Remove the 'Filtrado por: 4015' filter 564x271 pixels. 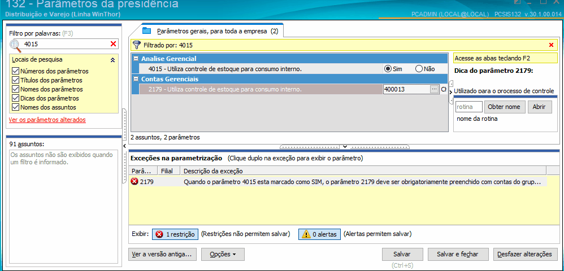[x=551, y=45]
